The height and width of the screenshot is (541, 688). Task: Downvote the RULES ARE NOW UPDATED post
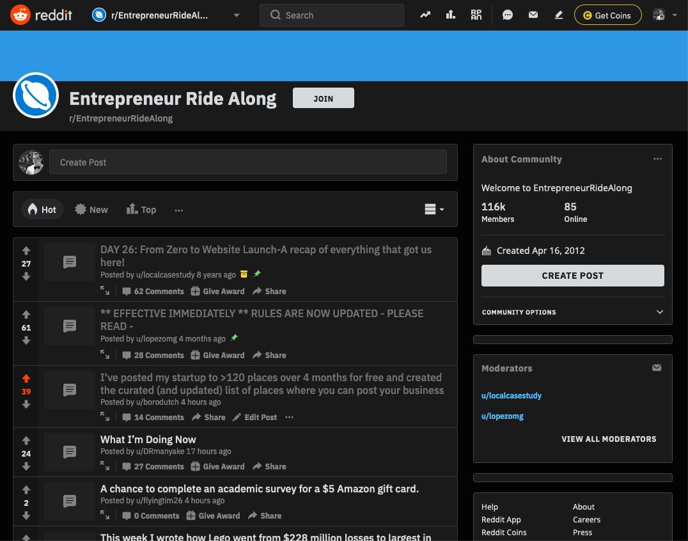[x=26, y=340]
